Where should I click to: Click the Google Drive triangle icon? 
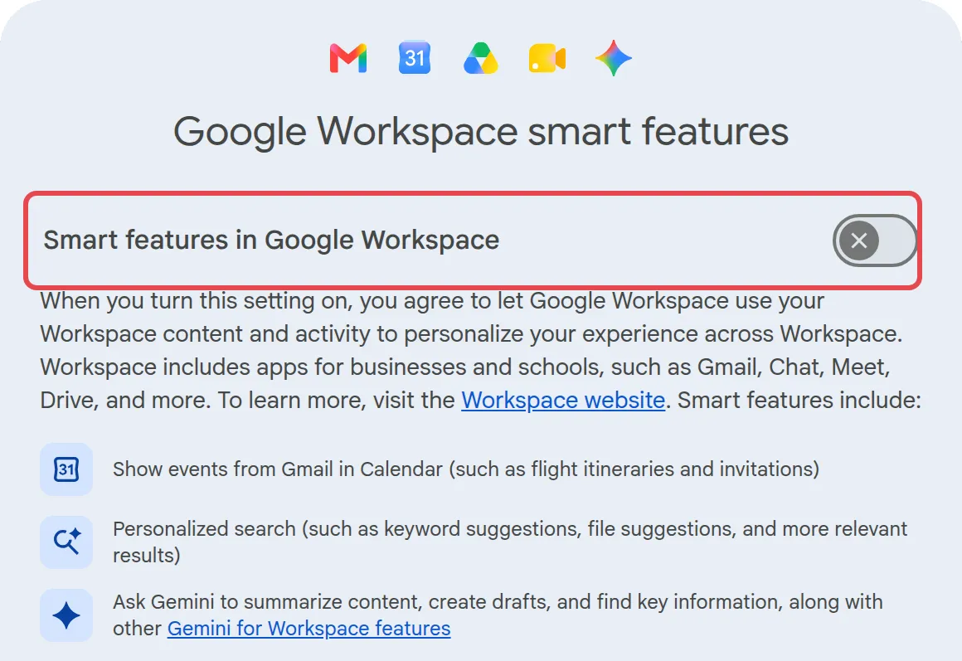(x=481, y=58)
